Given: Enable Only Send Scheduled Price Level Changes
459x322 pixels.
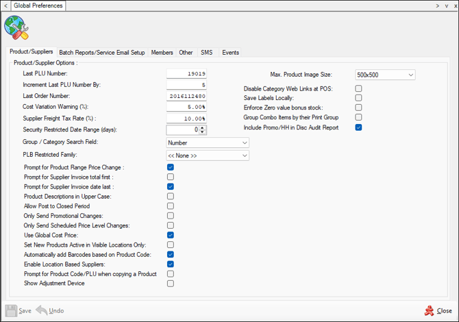Looking at the screenshot, I should (171, 225).
